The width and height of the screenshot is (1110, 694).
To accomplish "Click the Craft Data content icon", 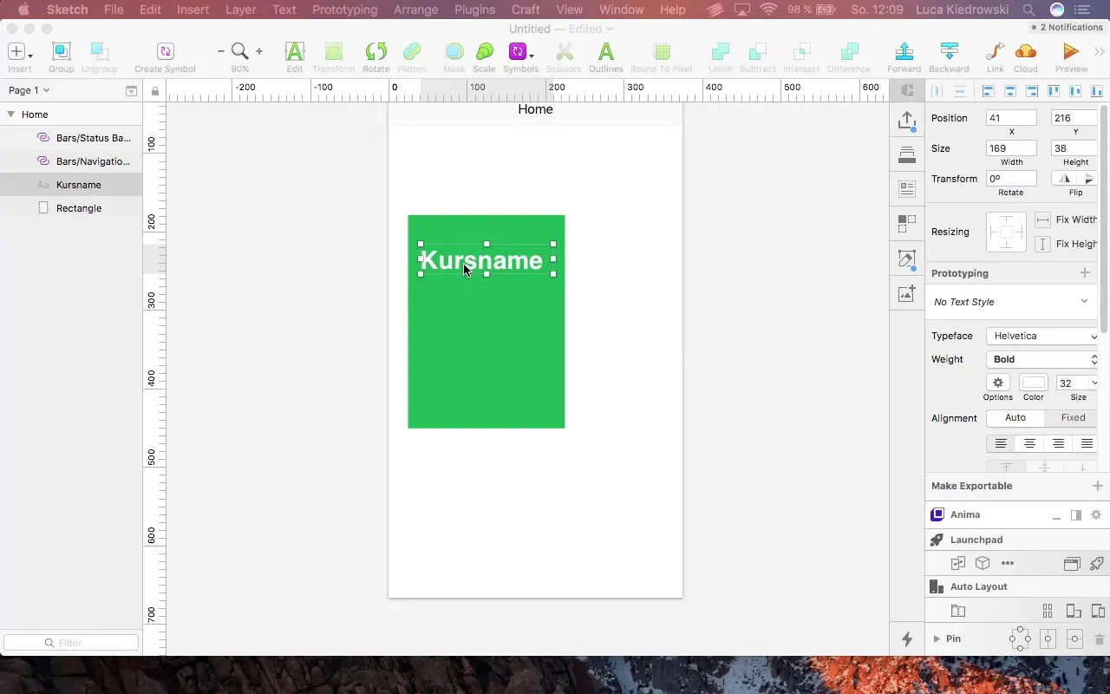I will click(907, 188).
